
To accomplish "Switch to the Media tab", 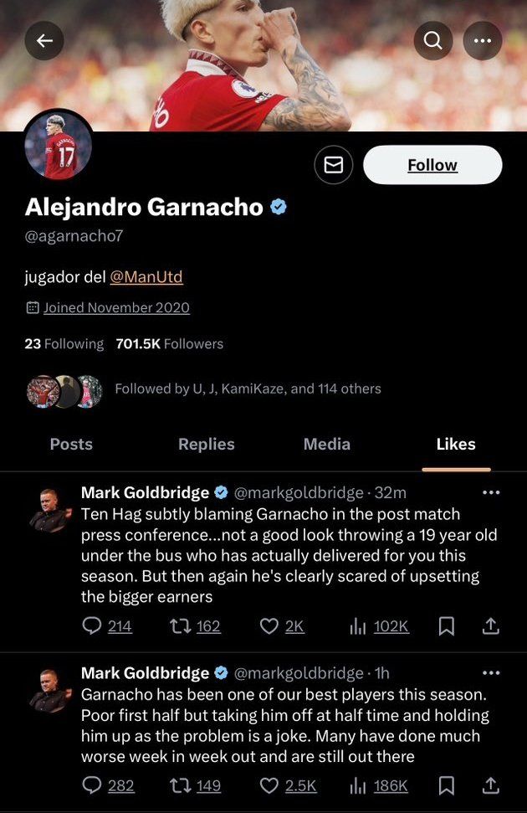I will point(327,444).
